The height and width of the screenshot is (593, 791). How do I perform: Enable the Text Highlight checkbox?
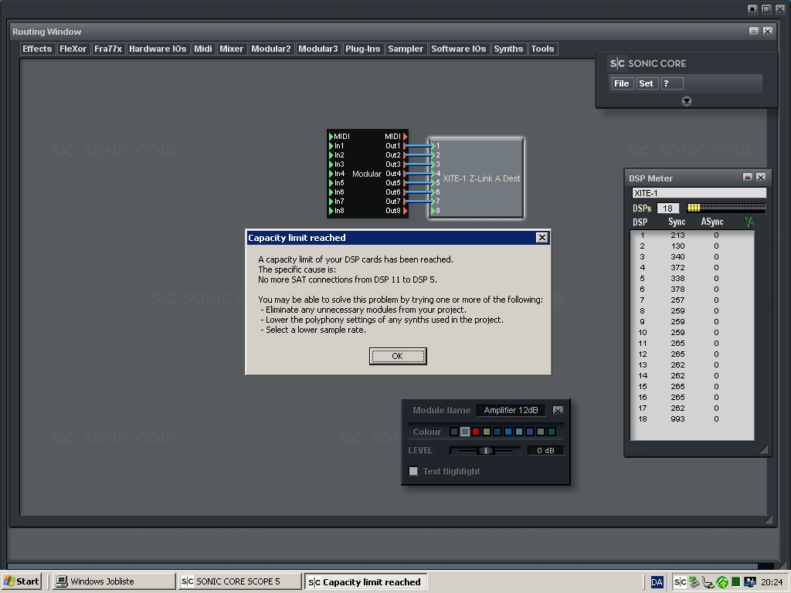coord(413,471)
